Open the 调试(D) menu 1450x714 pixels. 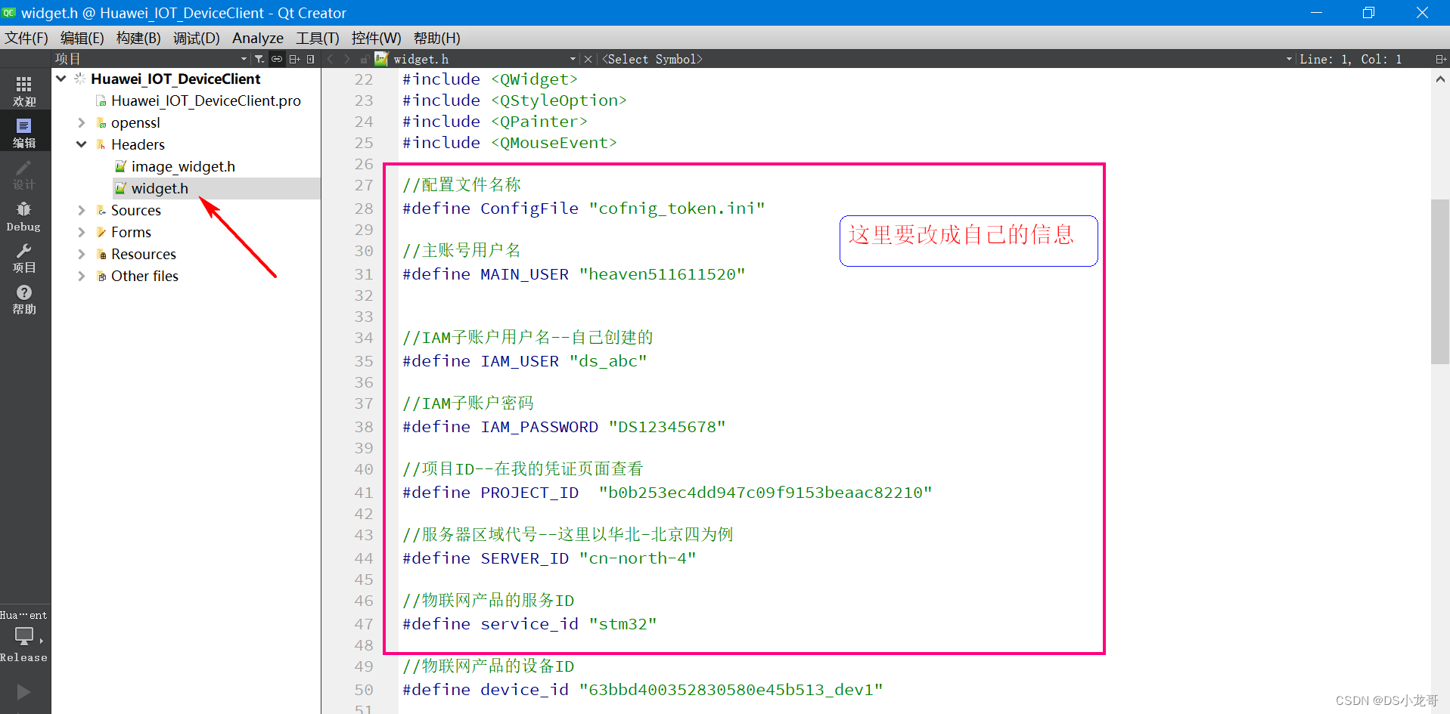(x=196, y=38)
